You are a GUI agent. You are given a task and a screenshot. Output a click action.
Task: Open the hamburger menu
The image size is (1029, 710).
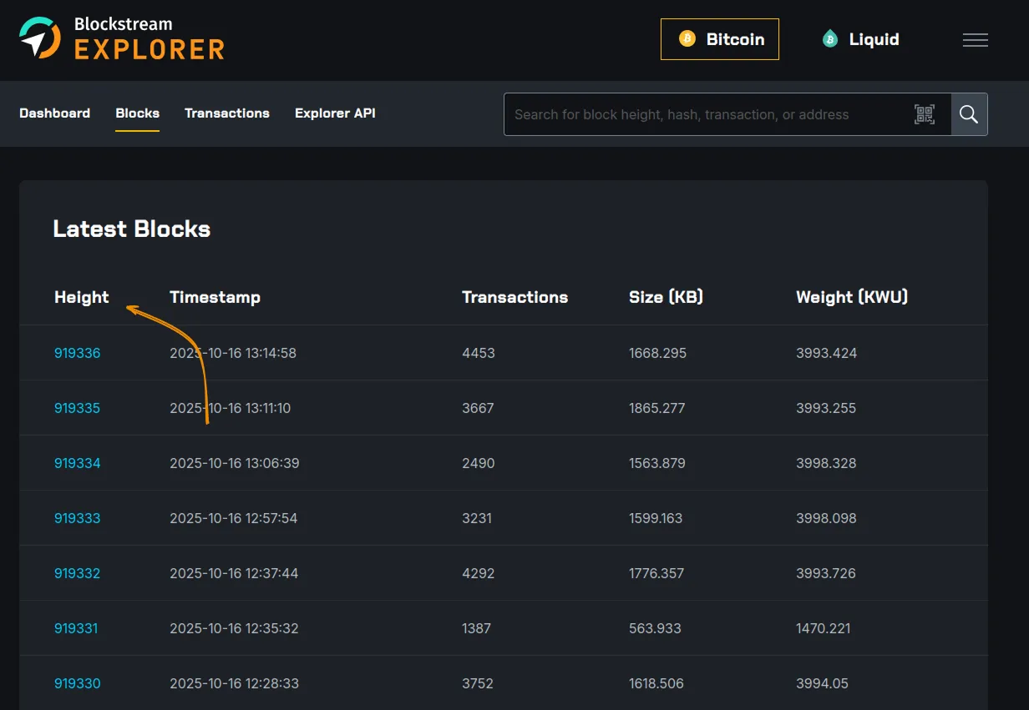975,40
